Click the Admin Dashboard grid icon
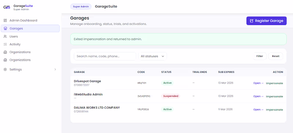This screenshot has width=293, height=133. point(5,21)
